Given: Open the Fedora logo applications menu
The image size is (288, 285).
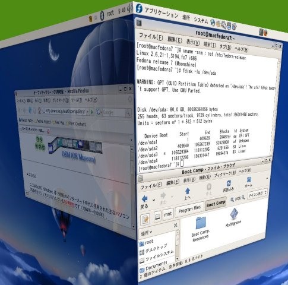Looking at the screenshot, I should 140,9.
